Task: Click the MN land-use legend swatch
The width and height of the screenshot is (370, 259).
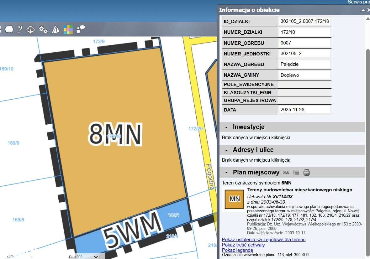Action: (x=234, y=199)
